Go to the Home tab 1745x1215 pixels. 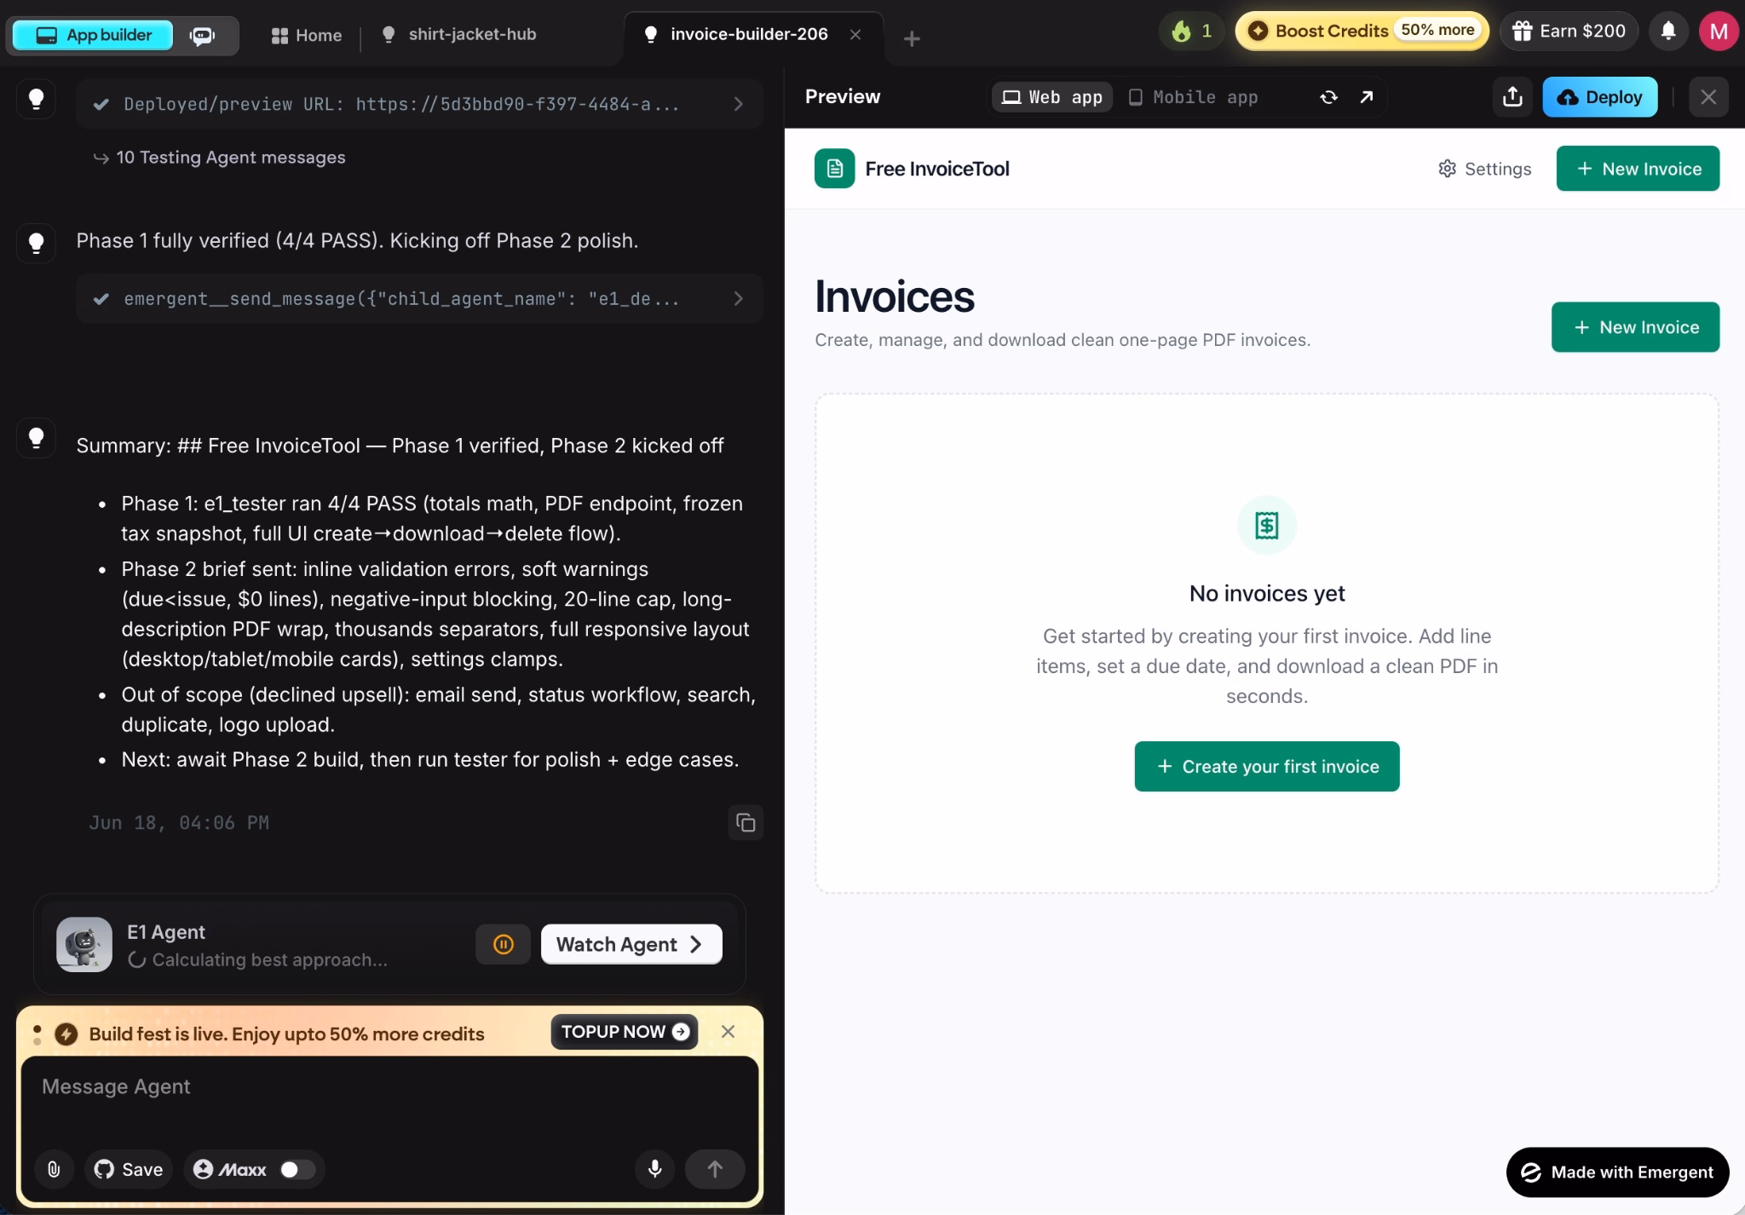point(307,35)
